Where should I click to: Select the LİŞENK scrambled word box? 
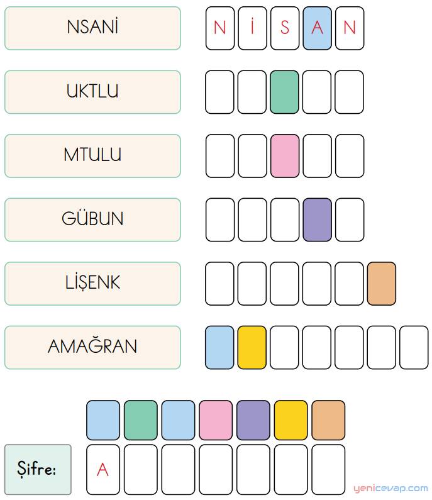click(92, 284)
